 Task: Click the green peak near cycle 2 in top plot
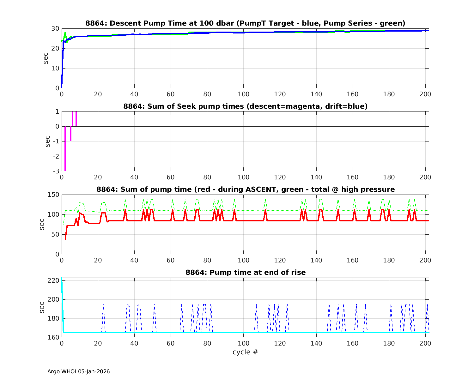coord(65,33)
